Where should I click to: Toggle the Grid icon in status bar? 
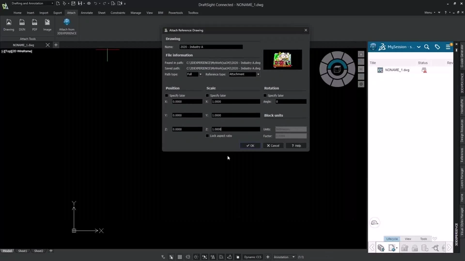180,257
